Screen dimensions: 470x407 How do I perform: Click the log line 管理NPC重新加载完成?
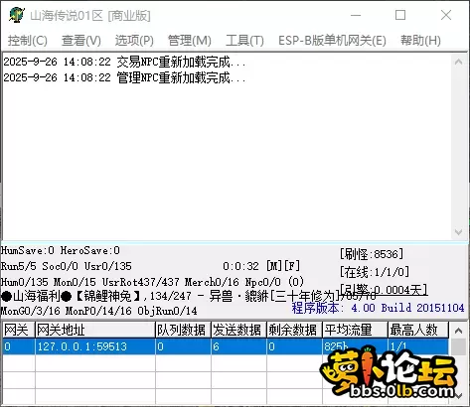124,78
